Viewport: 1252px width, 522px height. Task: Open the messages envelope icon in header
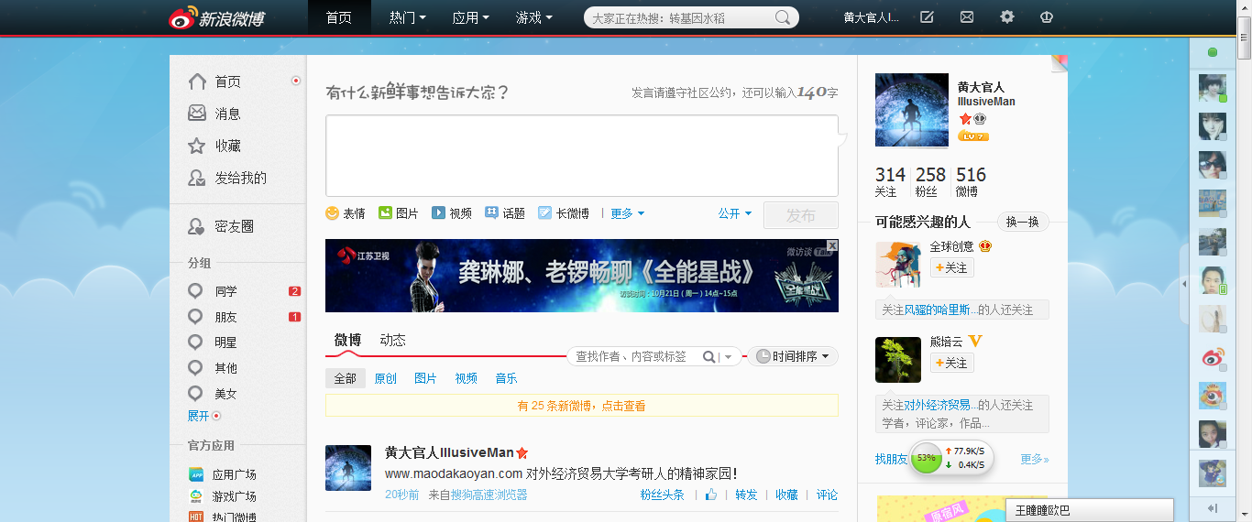967,17
